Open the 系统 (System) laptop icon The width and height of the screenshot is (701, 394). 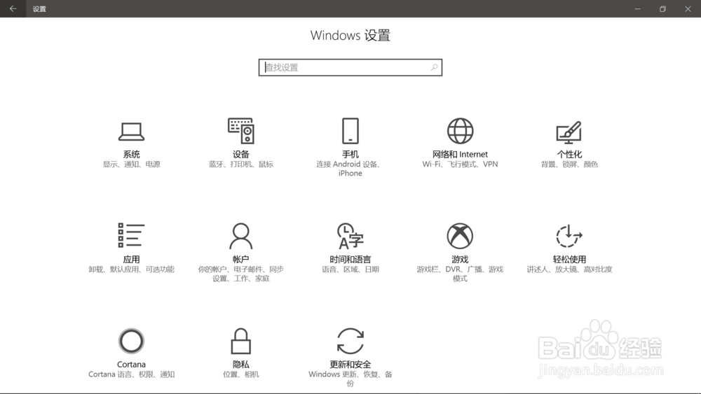click(x=132, y=131)
